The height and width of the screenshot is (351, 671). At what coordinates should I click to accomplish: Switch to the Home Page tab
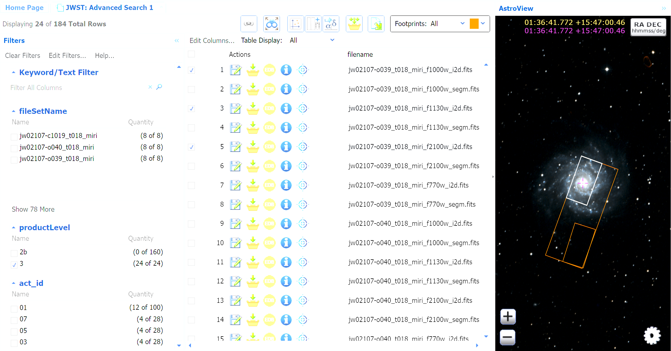[x=24, y=7]
